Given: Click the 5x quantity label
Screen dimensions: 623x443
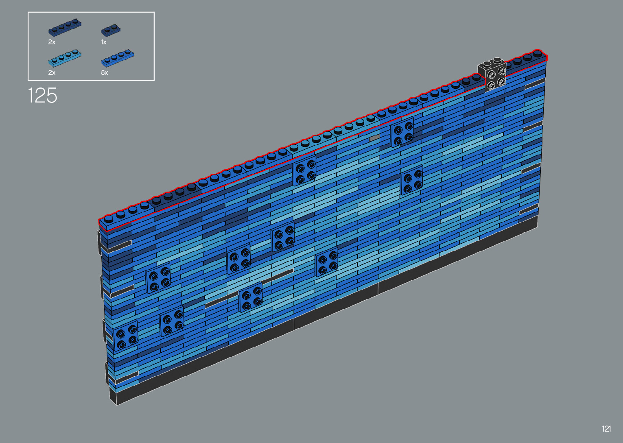Looking at the screenshot, I should click(105, 73).
